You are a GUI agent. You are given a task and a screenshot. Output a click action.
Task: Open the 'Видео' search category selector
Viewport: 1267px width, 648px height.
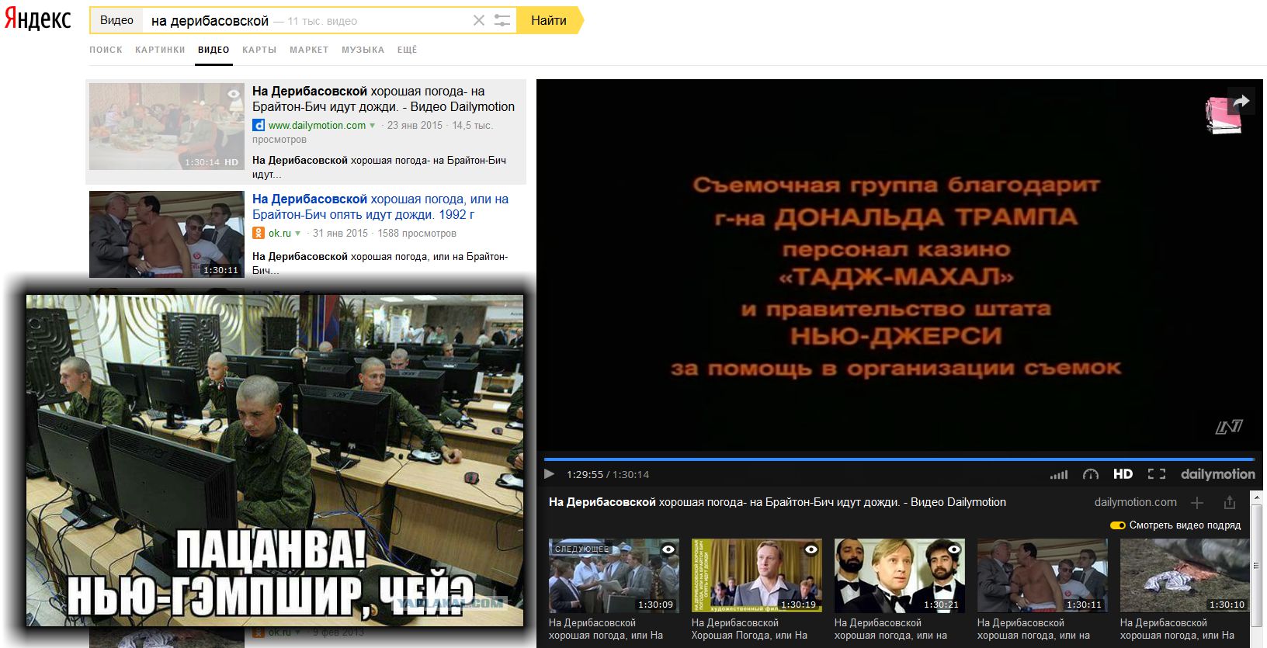point(116,21)
